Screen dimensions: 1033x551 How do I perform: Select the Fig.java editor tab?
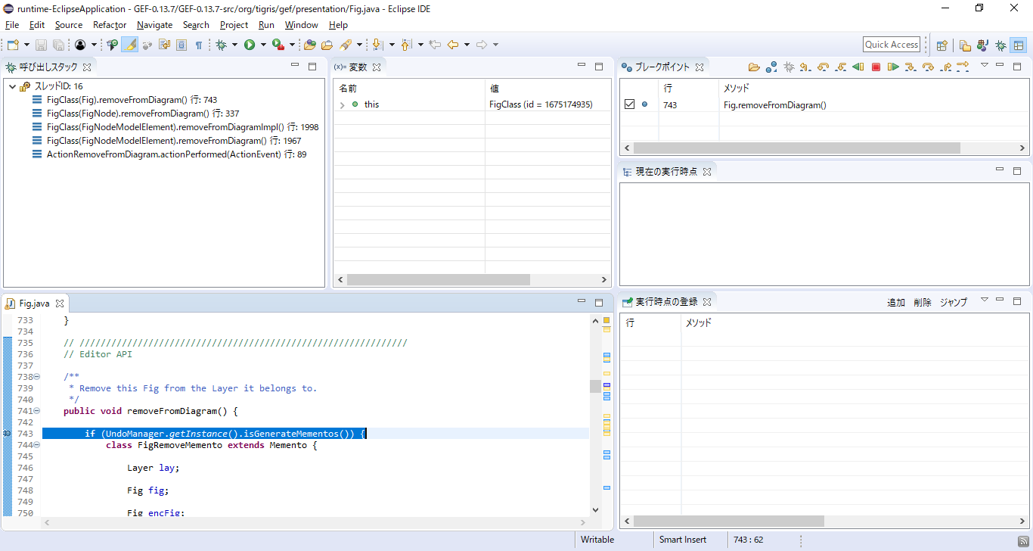34,304
